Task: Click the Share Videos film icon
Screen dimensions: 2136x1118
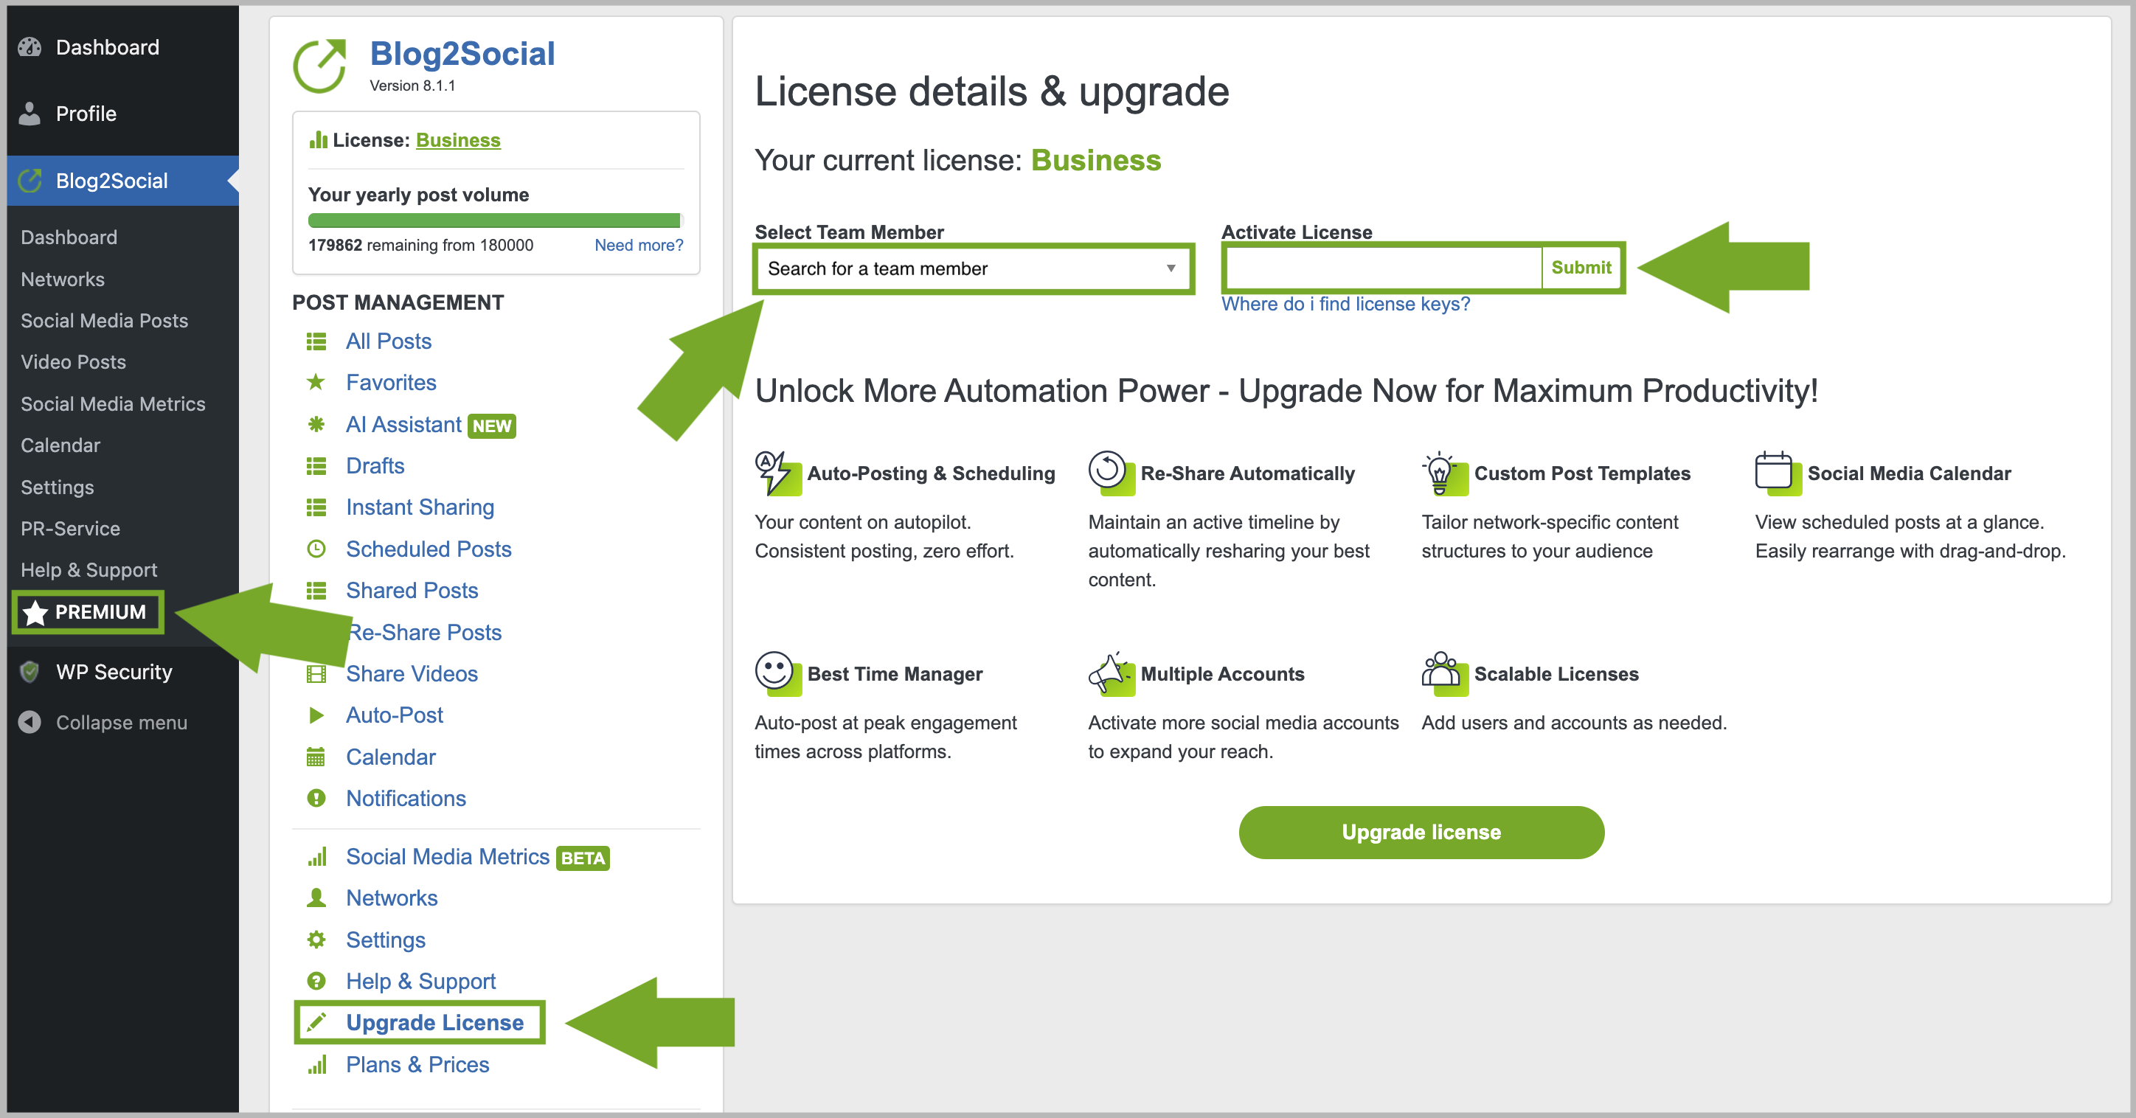Action: point(316,673)
